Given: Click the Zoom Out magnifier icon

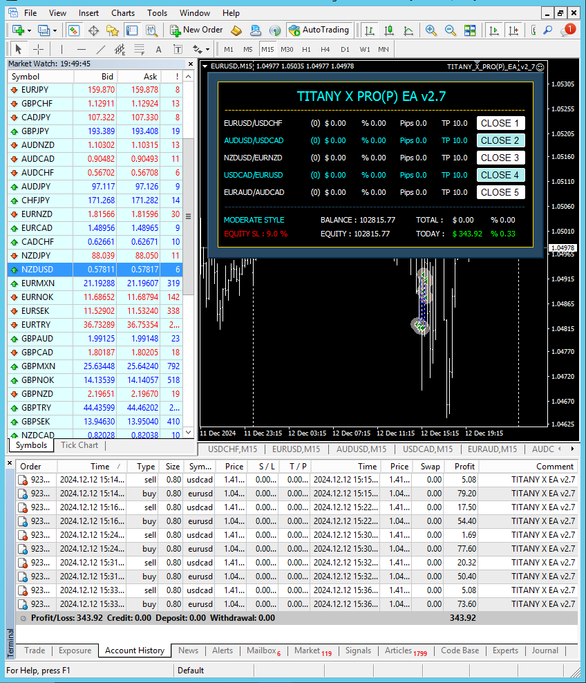Looking at the screenshot, I should coord(451,30).
